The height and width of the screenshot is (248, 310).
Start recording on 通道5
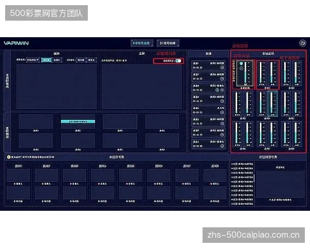pos(222,112)
